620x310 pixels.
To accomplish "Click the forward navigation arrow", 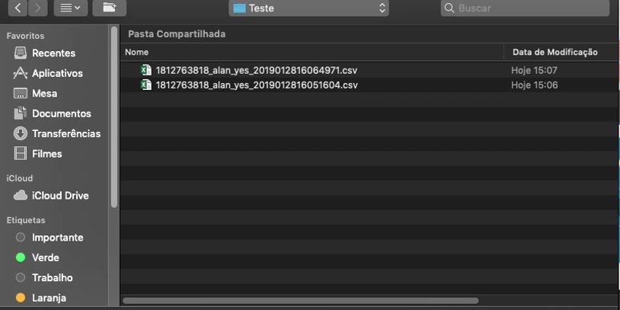I will point(37,8).
